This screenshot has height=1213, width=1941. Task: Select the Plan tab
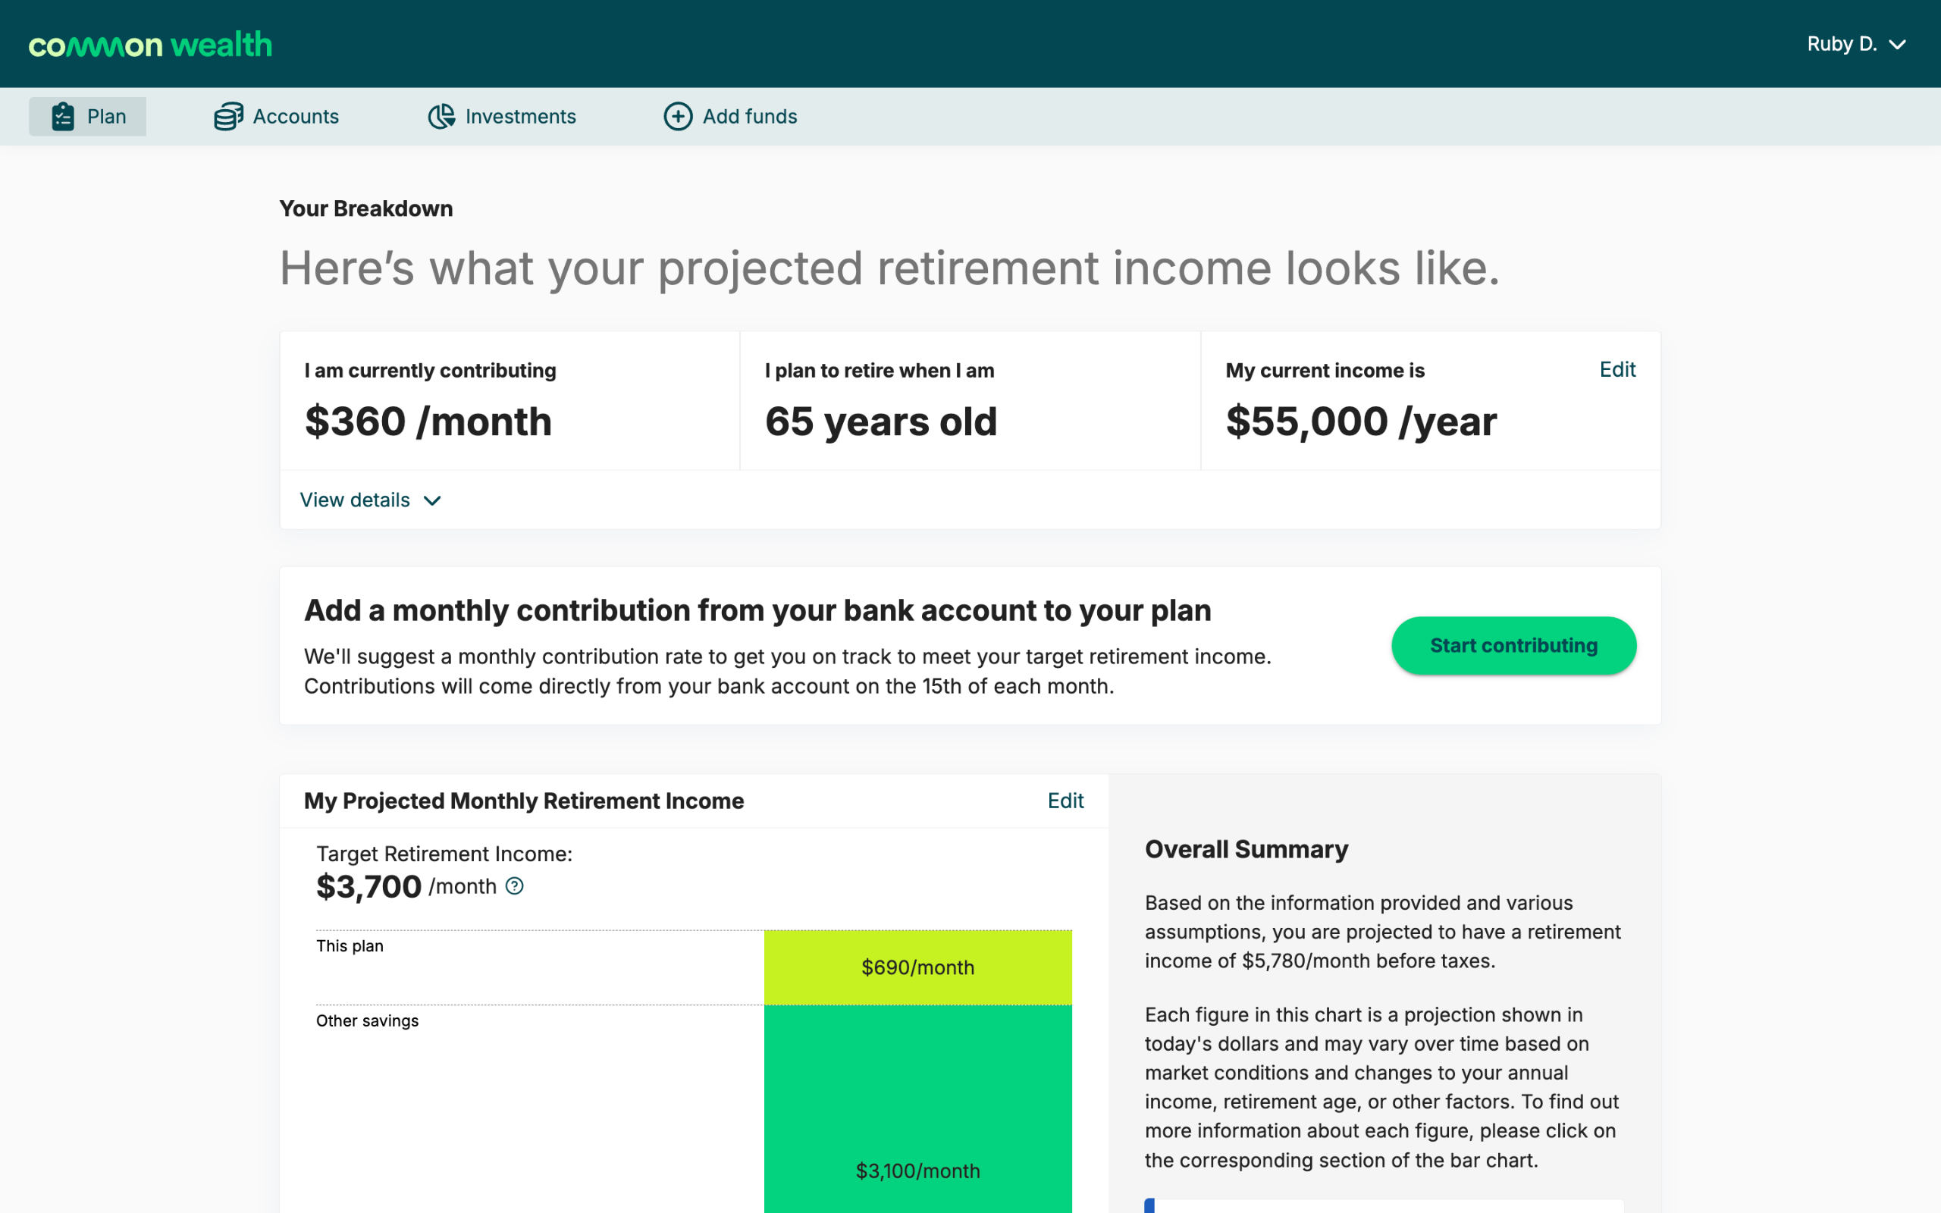point(88,116)
